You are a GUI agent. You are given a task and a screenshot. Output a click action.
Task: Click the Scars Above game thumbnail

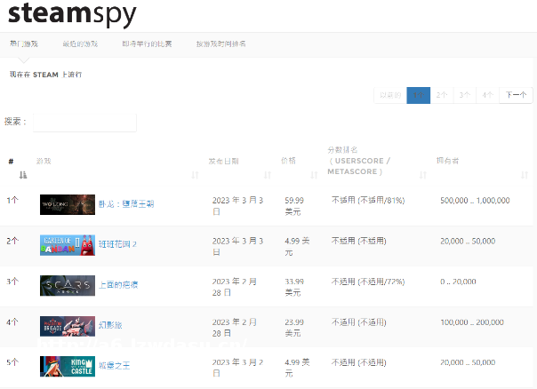[x=67, y=285]
